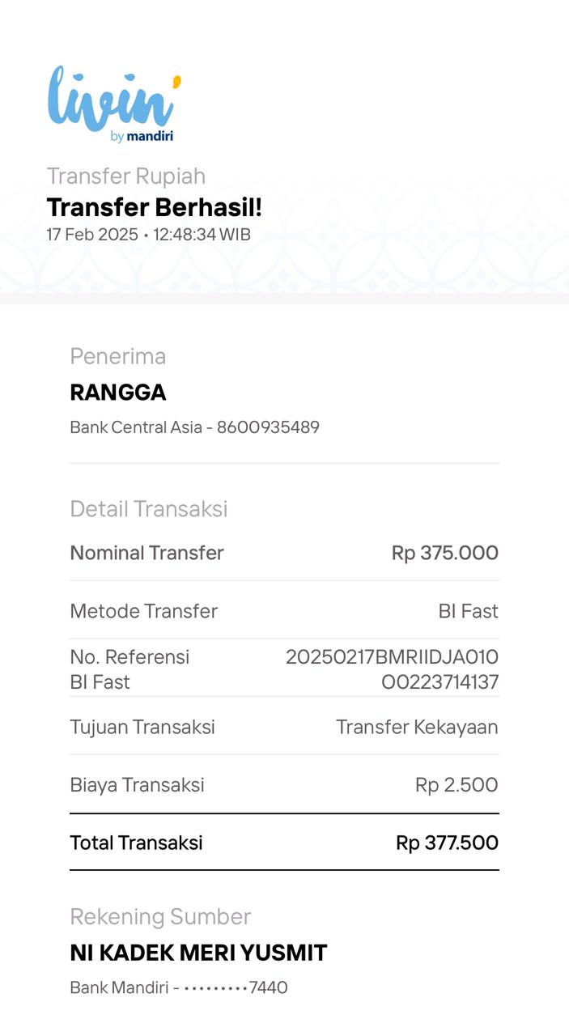Image resolution: width=569 pixels, height=1036 pixels.
Task: Tap the "Transfer Kekayaan" purpose value
Action: [x=417, y=727]
